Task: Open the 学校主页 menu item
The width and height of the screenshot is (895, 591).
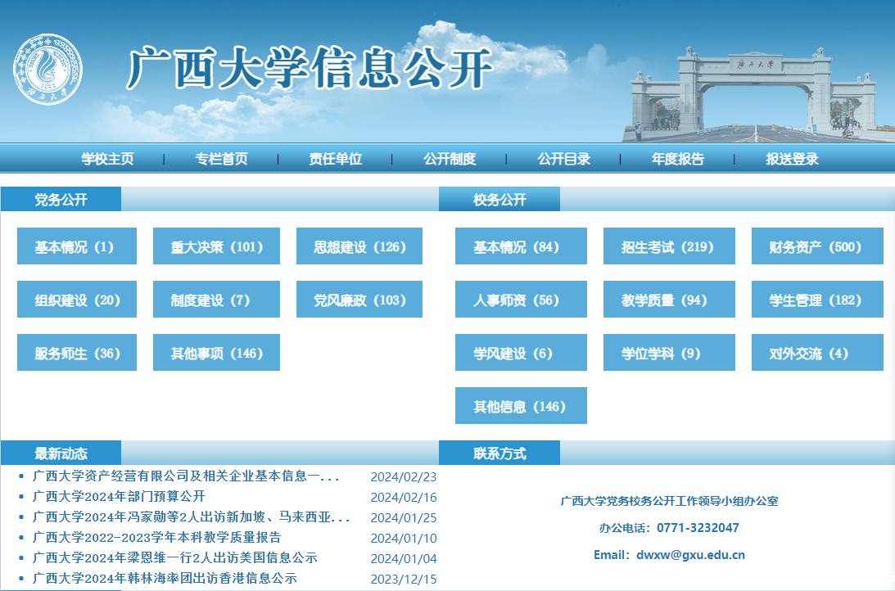Action: coord(107,159)
